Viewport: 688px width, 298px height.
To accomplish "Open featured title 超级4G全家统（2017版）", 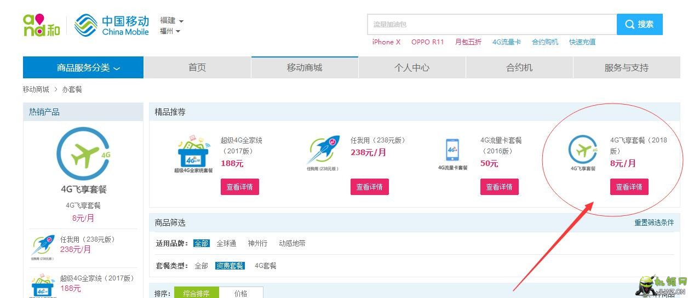I will pyautogui.click(x=242, y=146).
